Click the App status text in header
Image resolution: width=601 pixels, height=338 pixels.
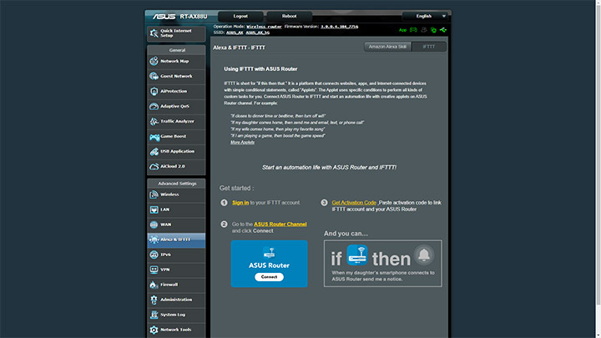coord(402,30)
